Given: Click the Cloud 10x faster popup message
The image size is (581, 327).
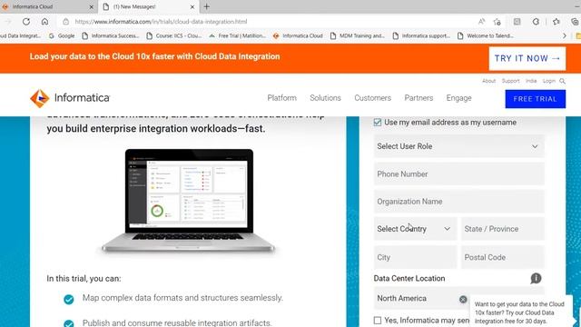Looking at the screenshot, I should tap(519, 312).
